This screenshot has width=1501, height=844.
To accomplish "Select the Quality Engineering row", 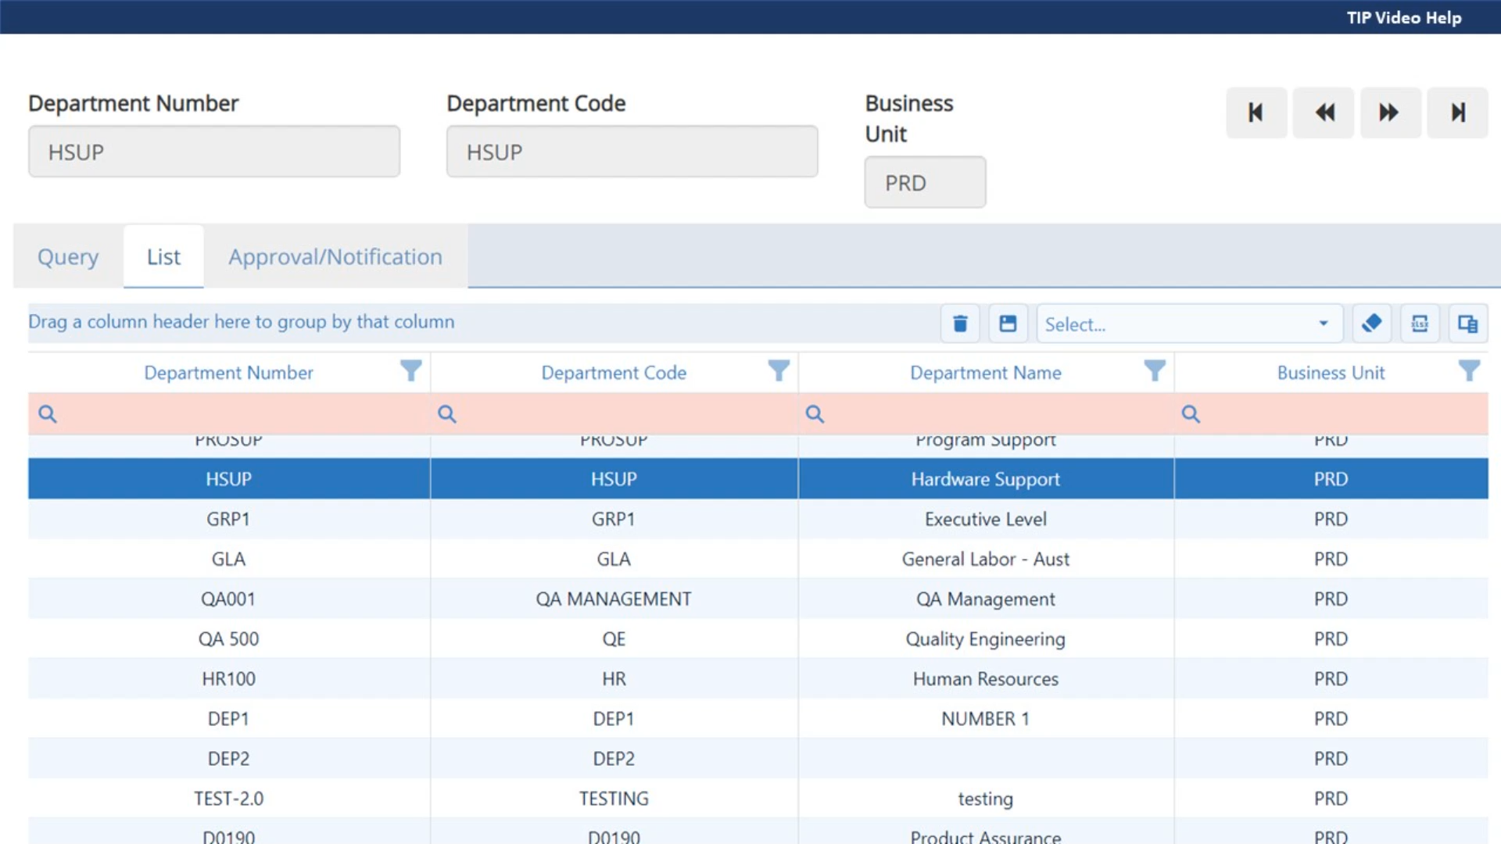I will pos(985,638).
